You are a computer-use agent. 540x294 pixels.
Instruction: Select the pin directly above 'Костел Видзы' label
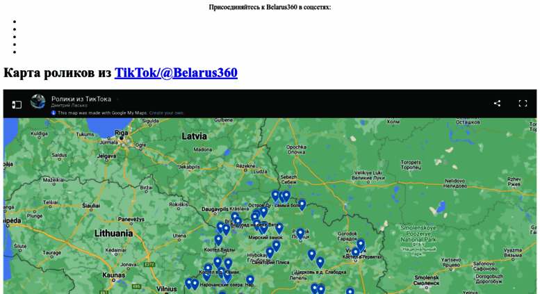(x=218, y=240)
